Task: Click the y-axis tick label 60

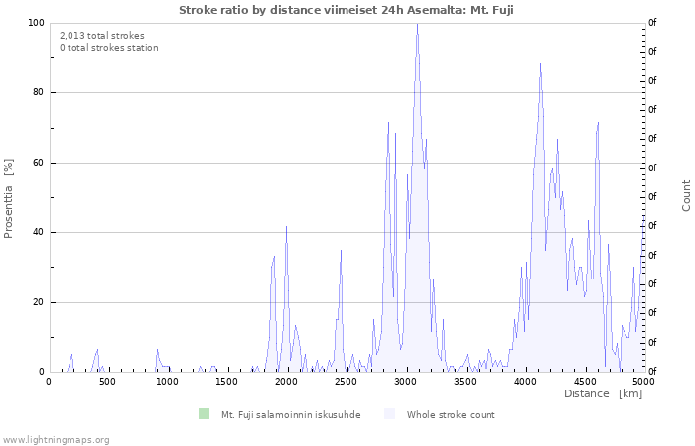Action: tap(38, 163)
